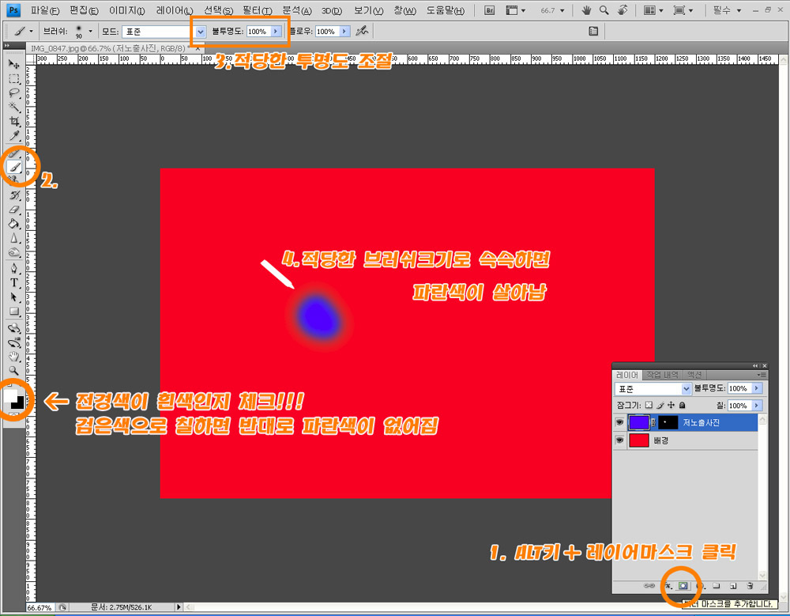Create a new layer group
Screen dimensions: 790x616
click(x=716, y=586)
